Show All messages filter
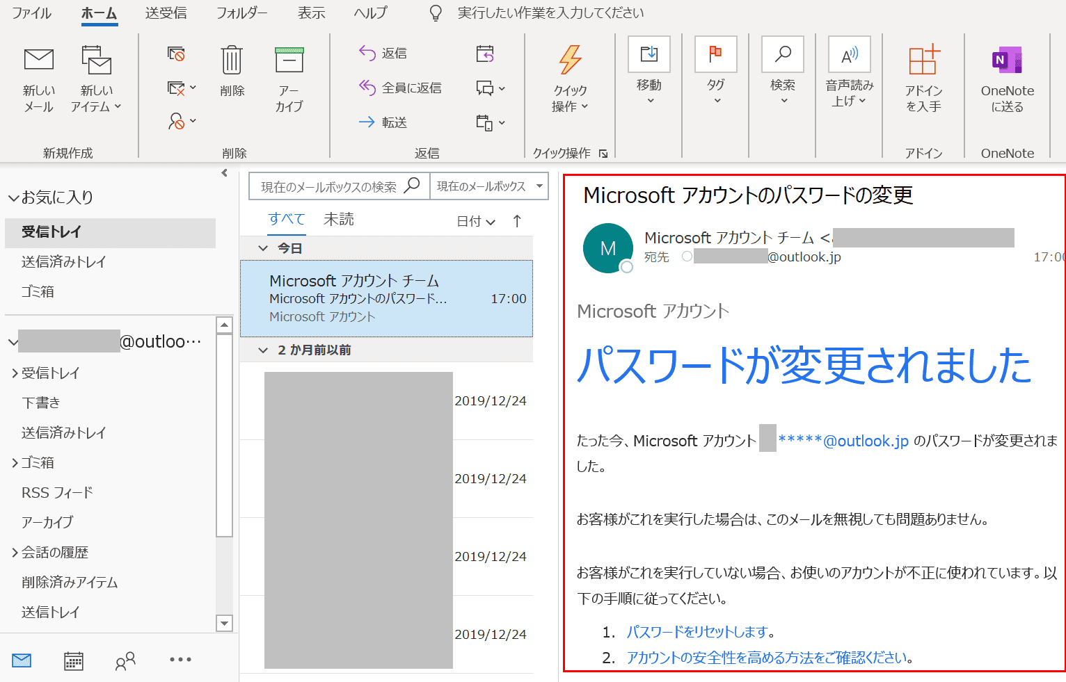The height and width of the screenshot is (682, 1066). (287, 220)
